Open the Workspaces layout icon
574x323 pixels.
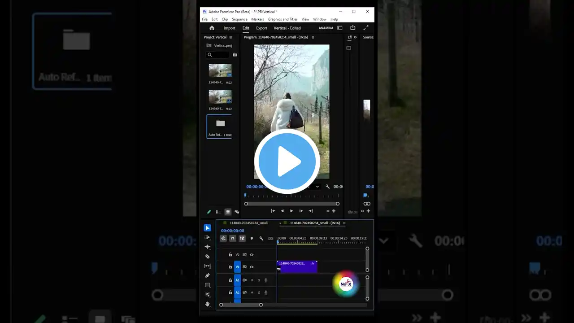pos(340,28)
